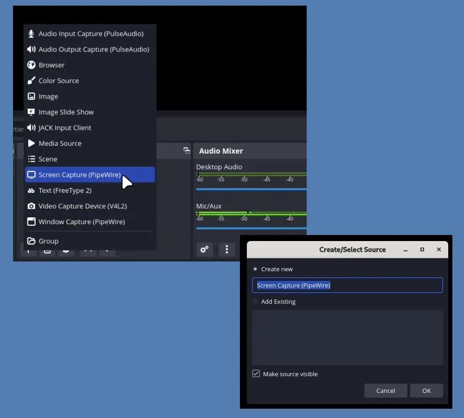Viewport: 464px width, 418px height.
Task: Pick Video Capture Device (V4L2)
Action: [x=82, y=206]
